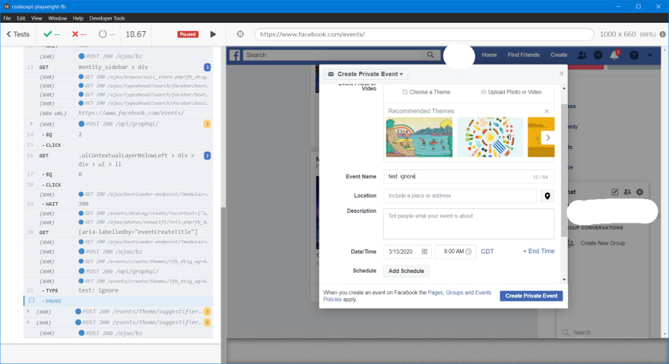Click Choose a Theme
The height and width of the screenshot is (364, 669).
click(426, 92)
